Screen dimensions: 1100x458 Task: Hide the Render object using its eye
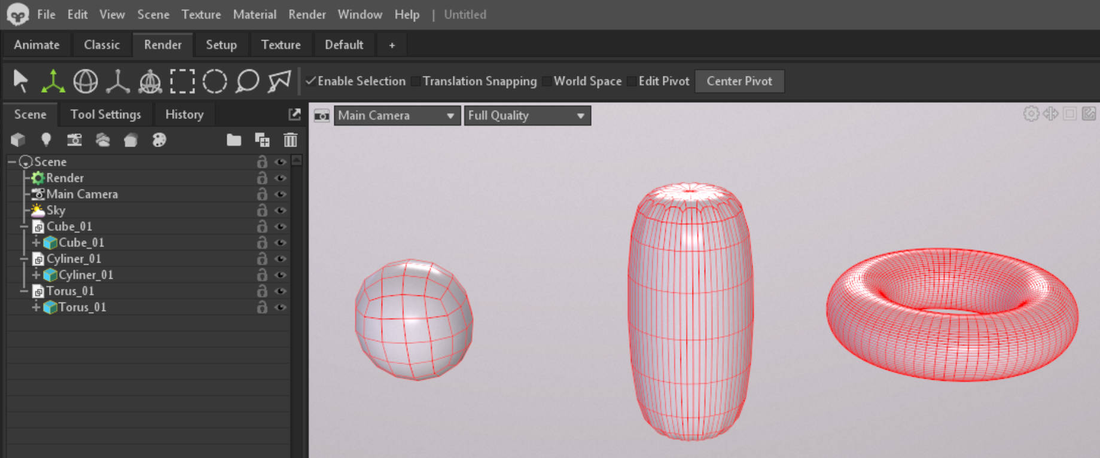pyautogui.click(x=280, y=178)
